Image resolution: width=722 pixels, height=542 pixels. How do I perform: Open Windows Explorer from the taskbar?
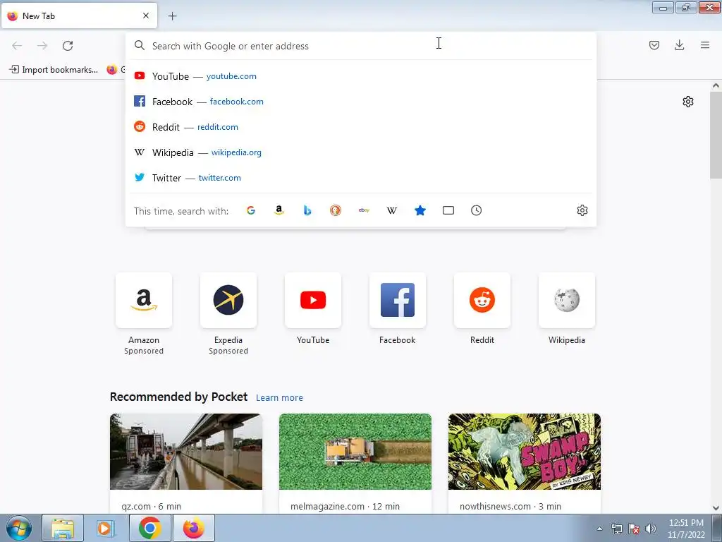click(x=63, y=528)
